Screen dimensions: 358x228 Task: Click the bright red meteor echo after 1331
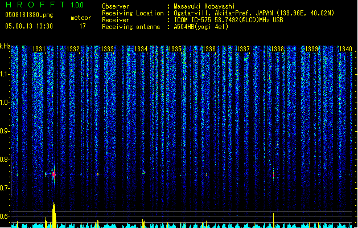54,175
